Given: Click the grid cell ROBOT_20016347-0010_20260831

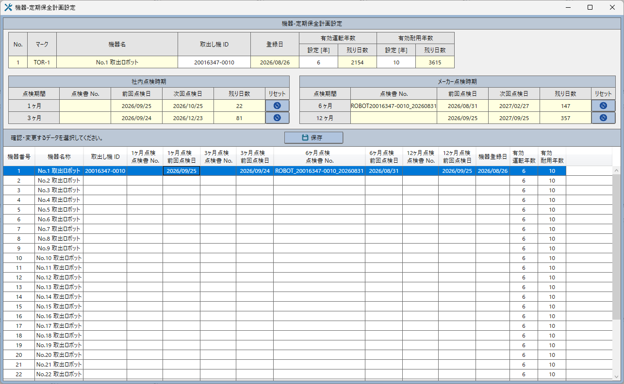Looking at the screenshot, I should point(319,171).
